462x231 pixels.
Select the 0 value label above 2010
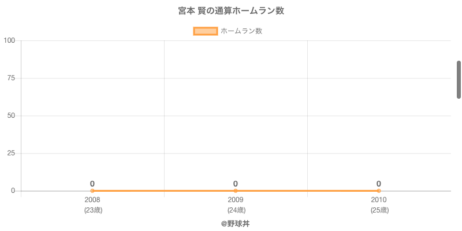pos(379,184)
